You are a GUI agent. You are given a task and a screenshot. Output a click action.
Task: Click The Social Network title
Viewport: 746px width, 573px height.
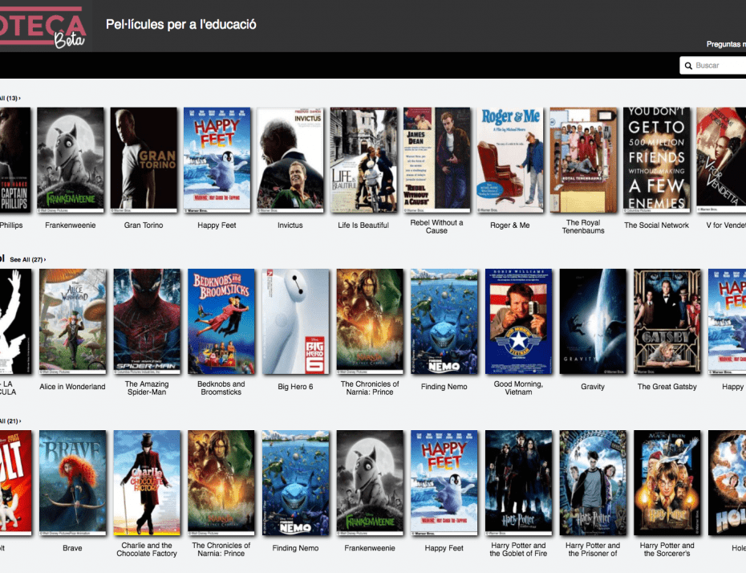pos(656,225)
